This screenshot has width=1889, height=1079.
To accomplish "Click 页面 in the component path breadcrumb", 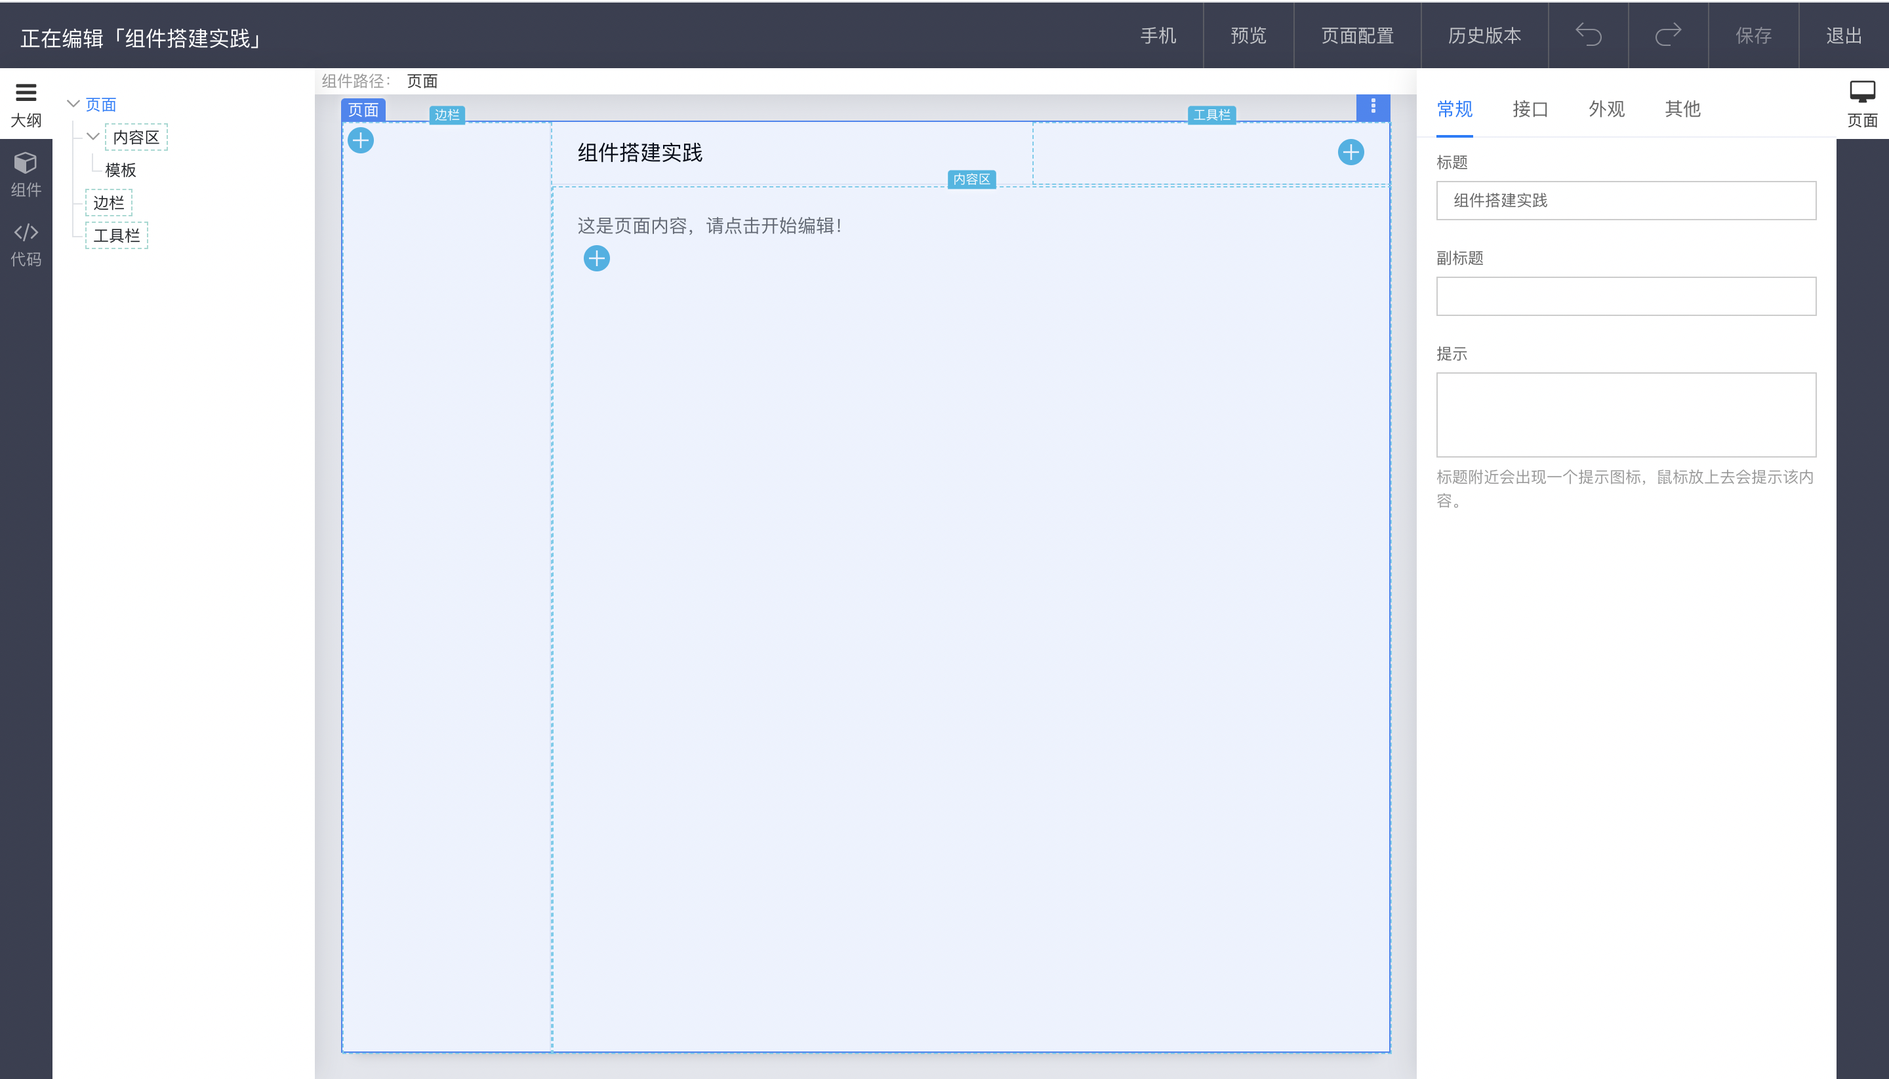I will click(x=422, y=81).
